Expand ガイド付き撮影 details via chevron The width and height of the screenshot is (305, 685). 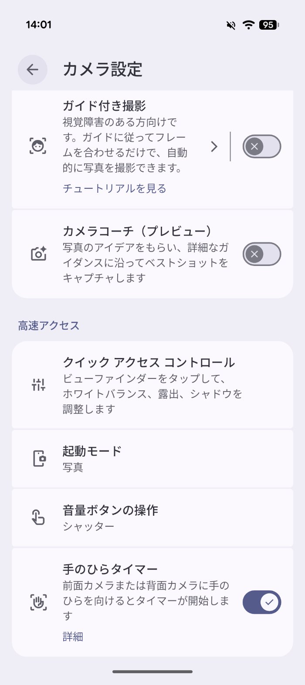(214, 147)
